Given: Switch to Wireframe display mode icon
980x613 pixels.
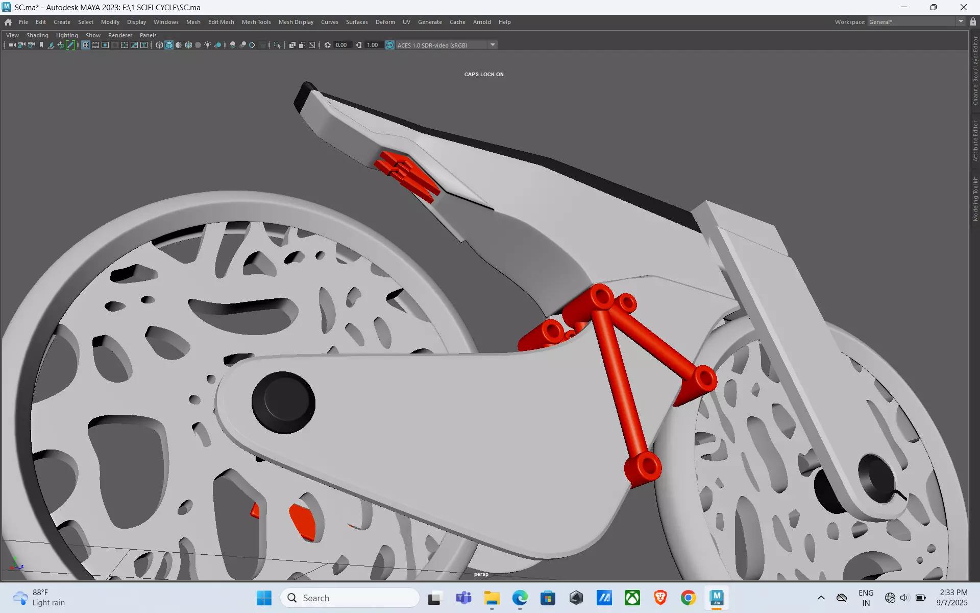Looking at the screenshot, I should 159,45.
